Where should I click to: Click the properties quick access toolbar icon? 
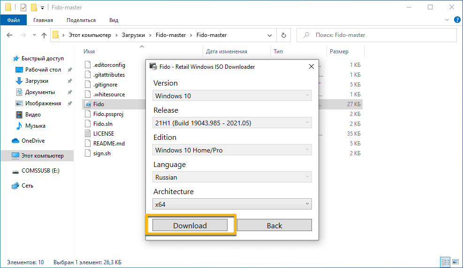coord(23,7)
